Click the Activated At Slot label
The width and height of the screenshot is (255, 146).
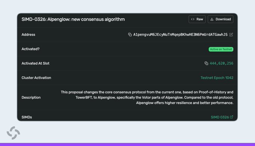tap(35, 63)
